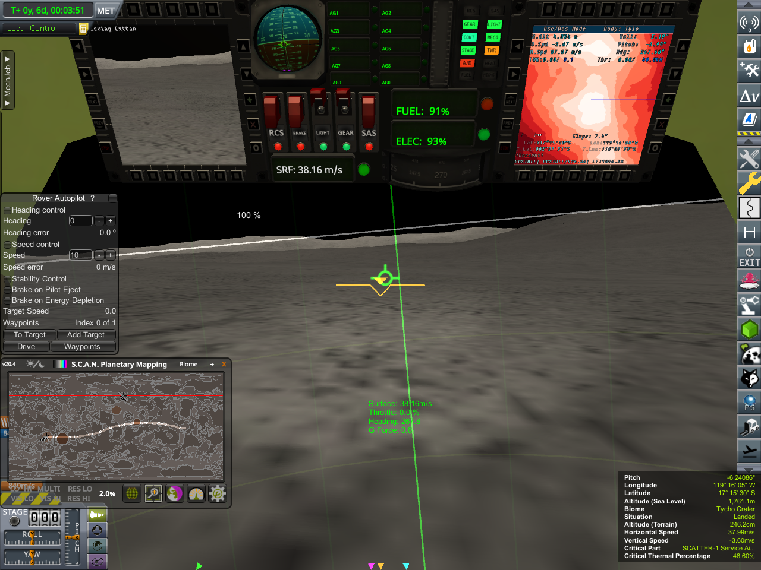Flip the RCS toggle switch
The width and height of the screenshot is (761, 570).
tap(272, 110)
